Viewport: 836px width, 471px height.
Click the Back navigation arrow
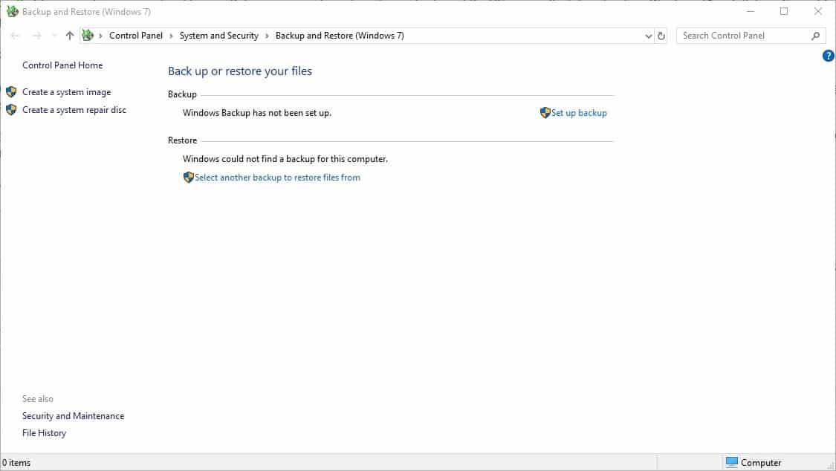click(15, 36)
